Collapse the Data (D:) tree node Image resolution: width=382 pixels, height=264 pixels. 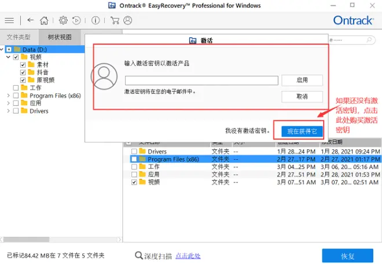tap(2, 49)
